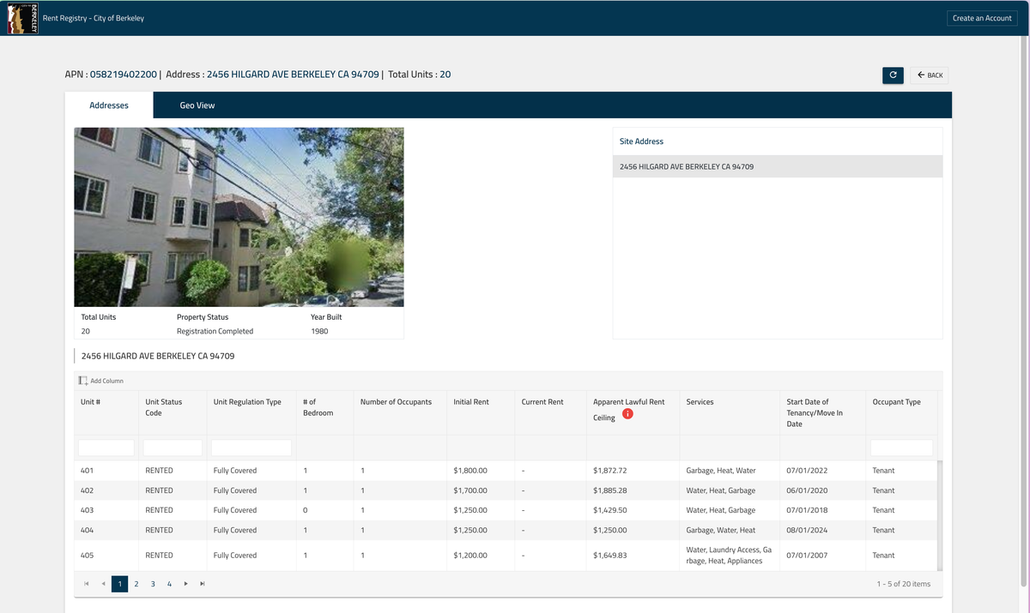Image resolution: width=1030 pixels, height=613 pixels.
Task: Switch to the Geo View tab
Action: pyautogui.click(x=197, y=105)
